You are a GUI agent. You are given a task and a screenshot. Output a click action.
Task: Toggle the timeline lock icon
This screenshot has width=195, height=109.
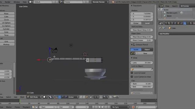coord(37,107)
